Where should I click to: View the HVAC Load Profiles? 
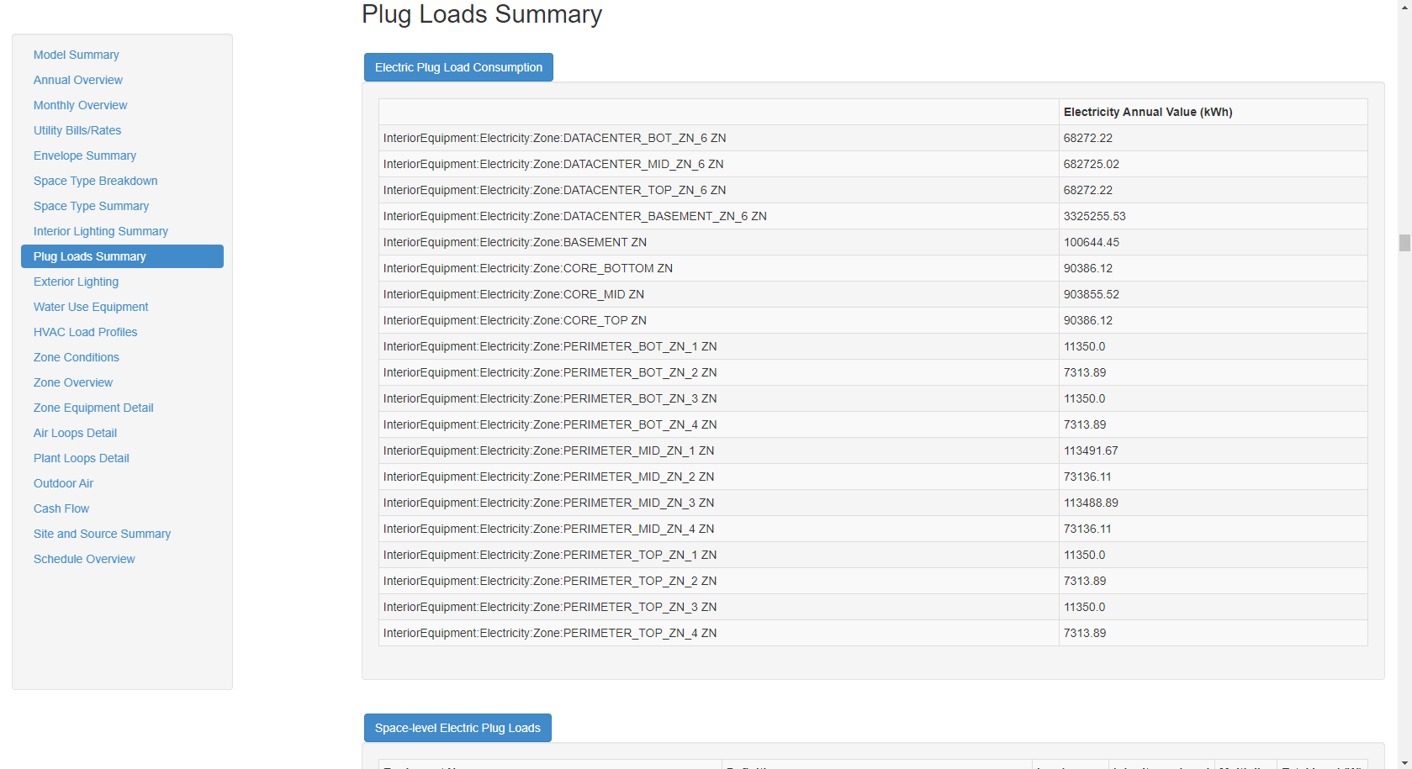click(85, 332)
